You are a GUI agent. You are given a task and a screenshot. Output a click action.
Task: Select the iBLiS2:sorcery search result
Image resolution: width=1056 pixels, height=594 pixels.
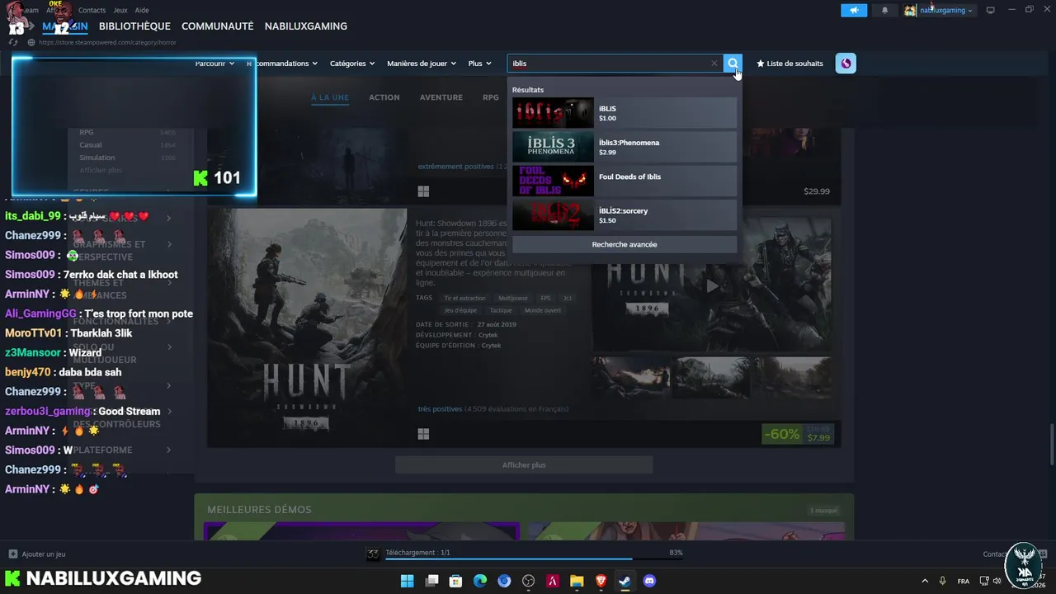coord(624,215)
